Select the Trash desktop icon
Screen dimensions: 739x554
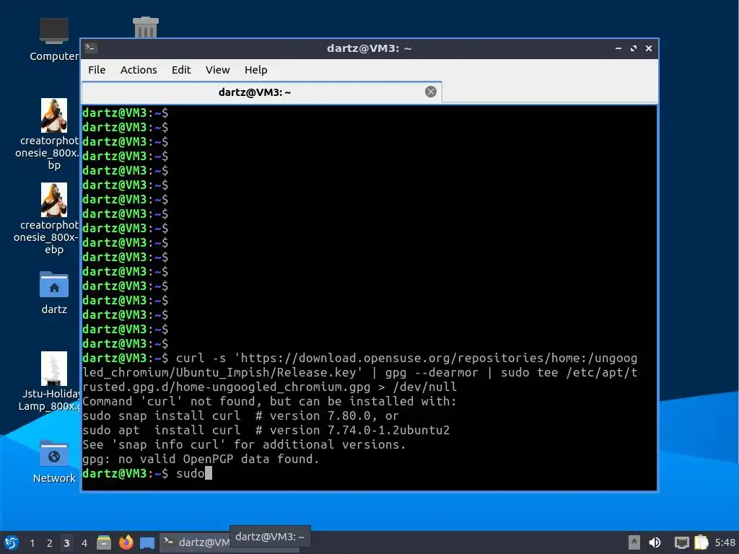click(x=146, y=27)
